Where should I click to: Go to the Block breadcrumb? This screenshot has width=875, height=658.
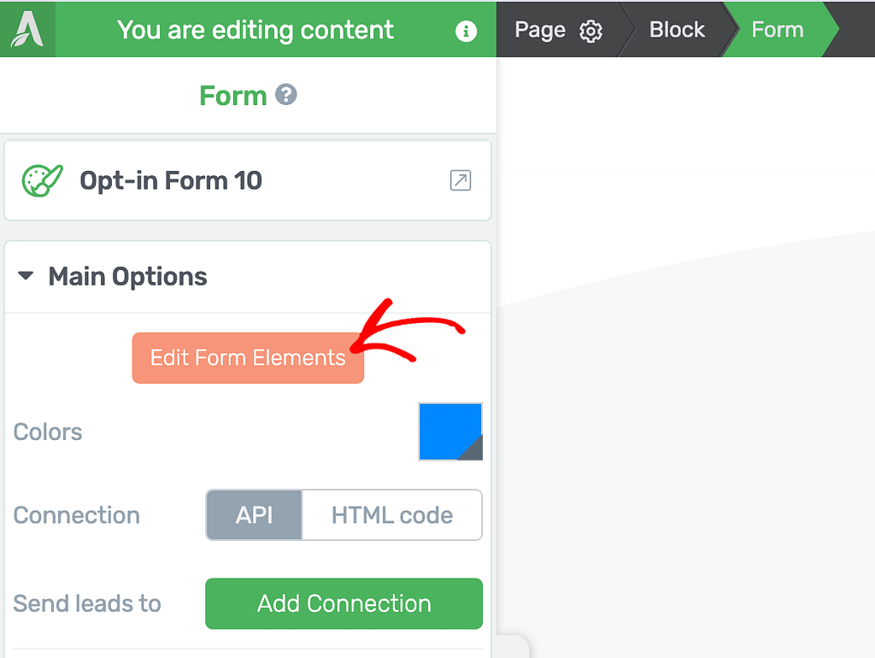pyautogui.click(x=677, y=30)
